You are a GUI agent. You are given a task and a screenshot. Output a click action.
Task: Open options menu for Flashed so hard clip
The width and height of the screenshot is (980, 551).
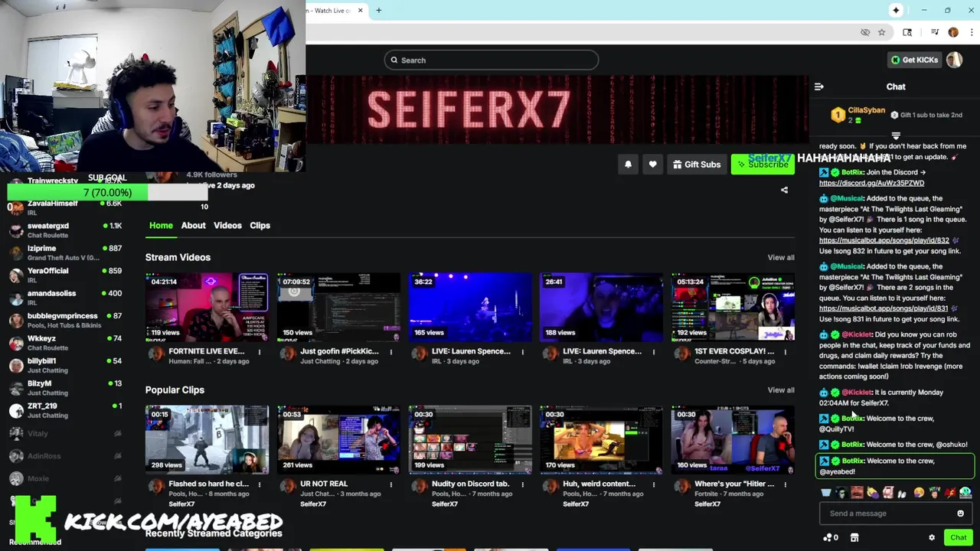tap(259, 484)
